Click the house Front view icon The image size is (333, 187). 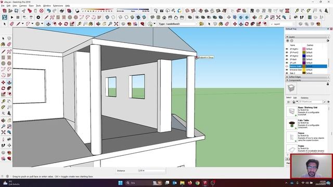point(164,17)
